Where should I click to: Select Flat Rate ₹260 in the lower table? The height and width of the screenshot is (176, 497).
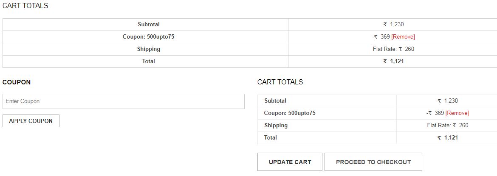pos(448,126)
